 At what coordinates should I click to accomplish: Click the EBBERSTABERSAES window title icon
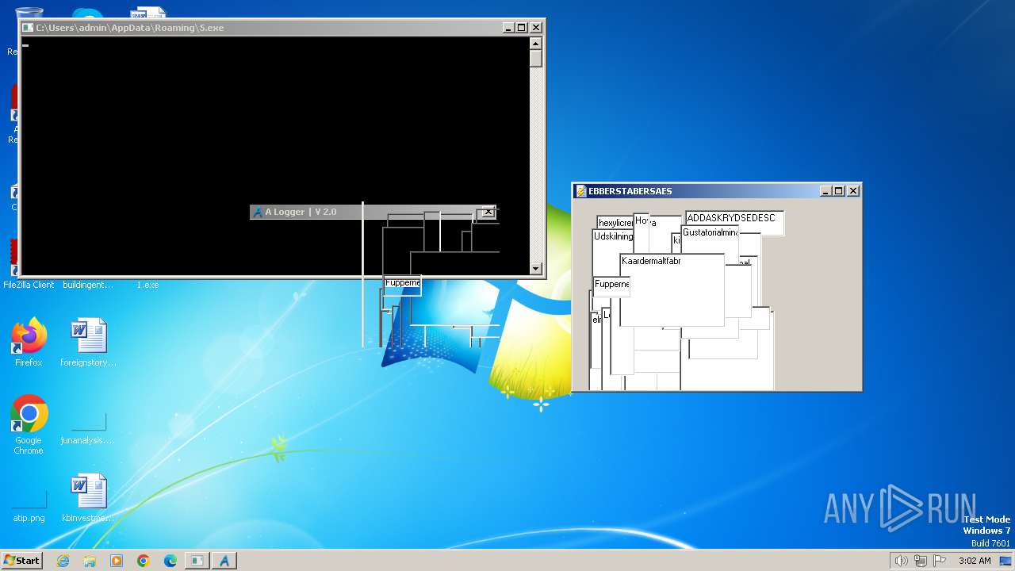point(581,191)
